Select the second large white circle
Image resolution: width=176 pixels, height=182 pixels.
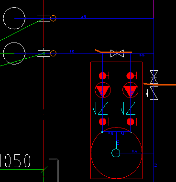14,54
